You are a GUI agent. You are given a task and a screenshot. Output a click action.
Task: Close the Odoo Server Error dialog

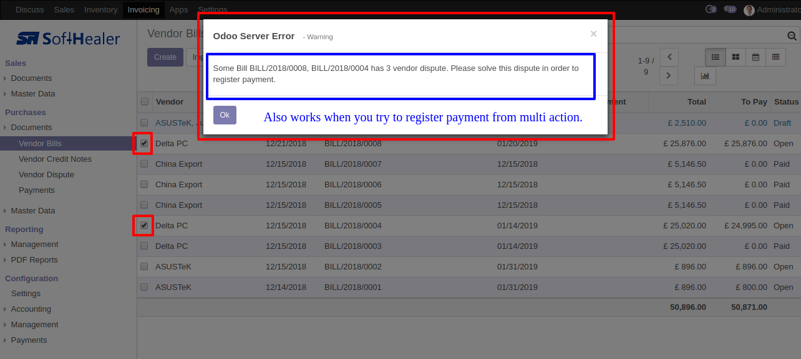pos(593,34)
